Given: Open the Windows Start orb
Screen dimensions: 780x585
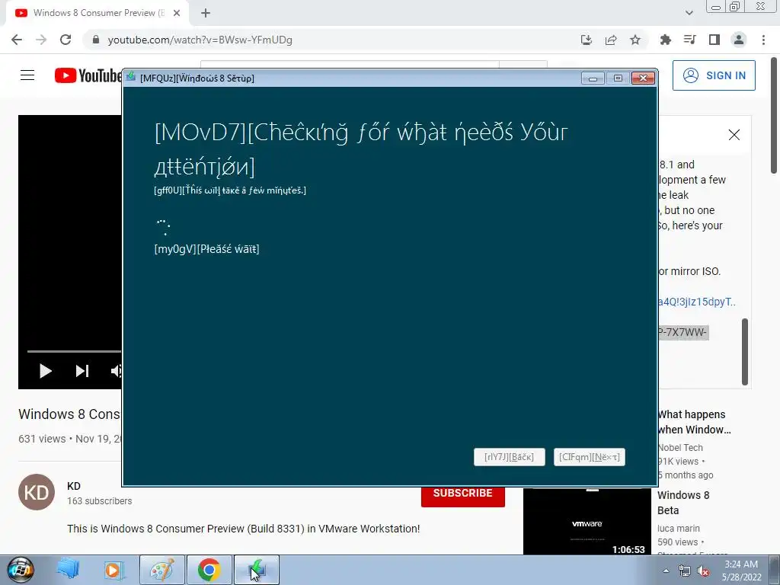Looking at the screenshot, I should click(21, 570).
